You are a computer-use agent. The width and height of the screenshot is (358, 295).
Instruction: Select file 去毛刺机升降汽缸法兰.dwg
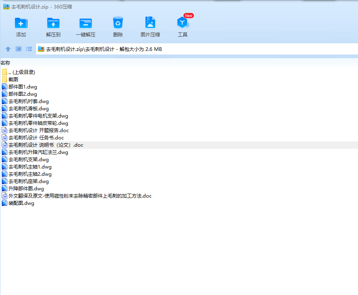[38, 152]
